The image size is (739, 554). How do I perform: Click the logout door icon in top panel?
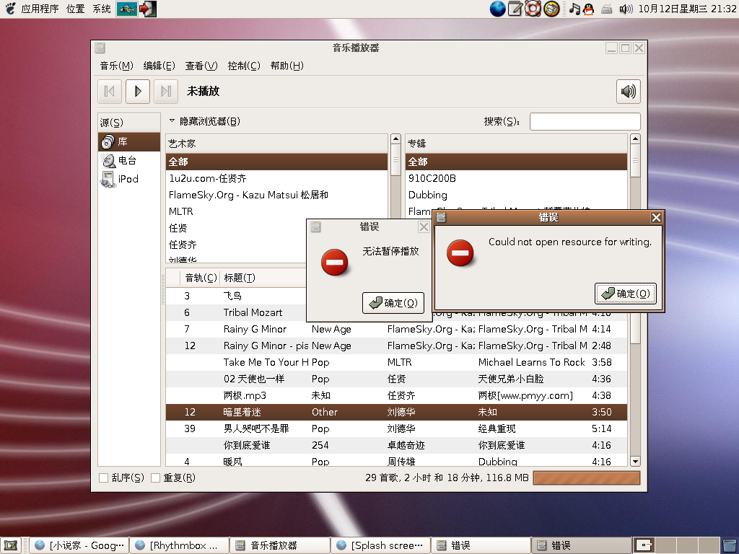147,9
